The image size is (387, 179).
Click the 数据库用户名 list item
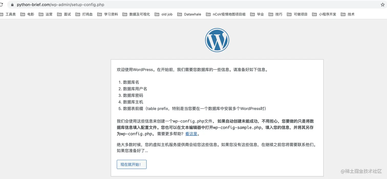pos(135,89)
